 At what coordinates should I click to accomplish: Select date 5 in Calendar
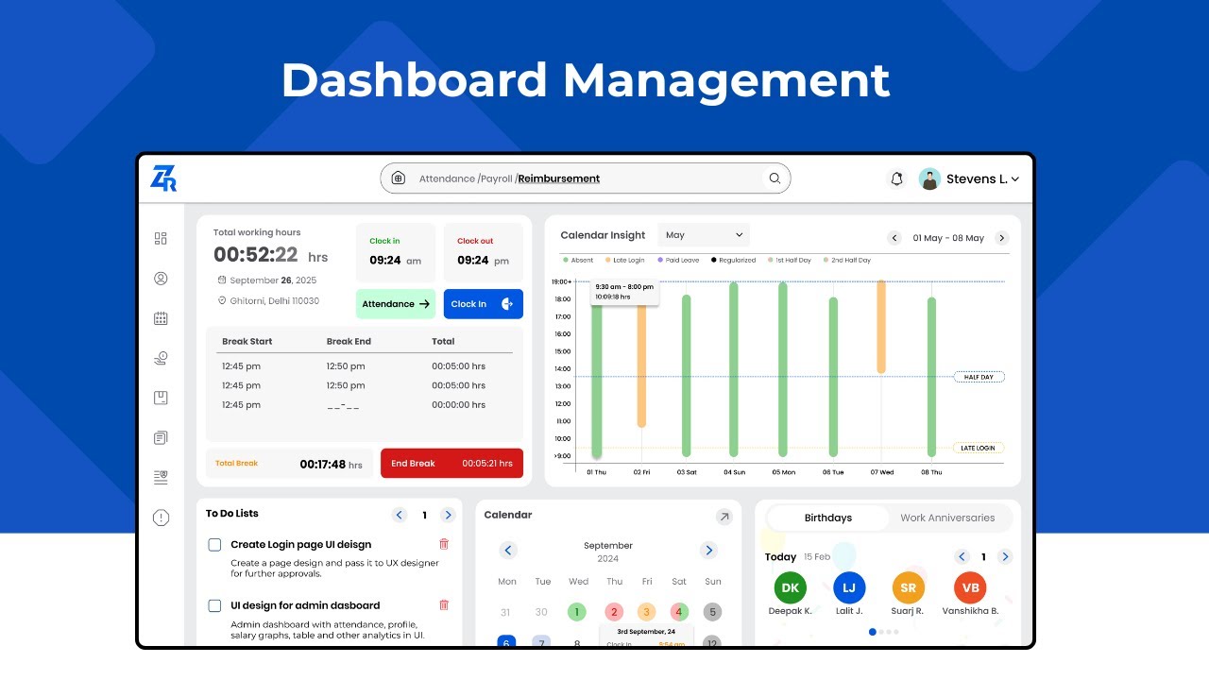pos(713,612)
